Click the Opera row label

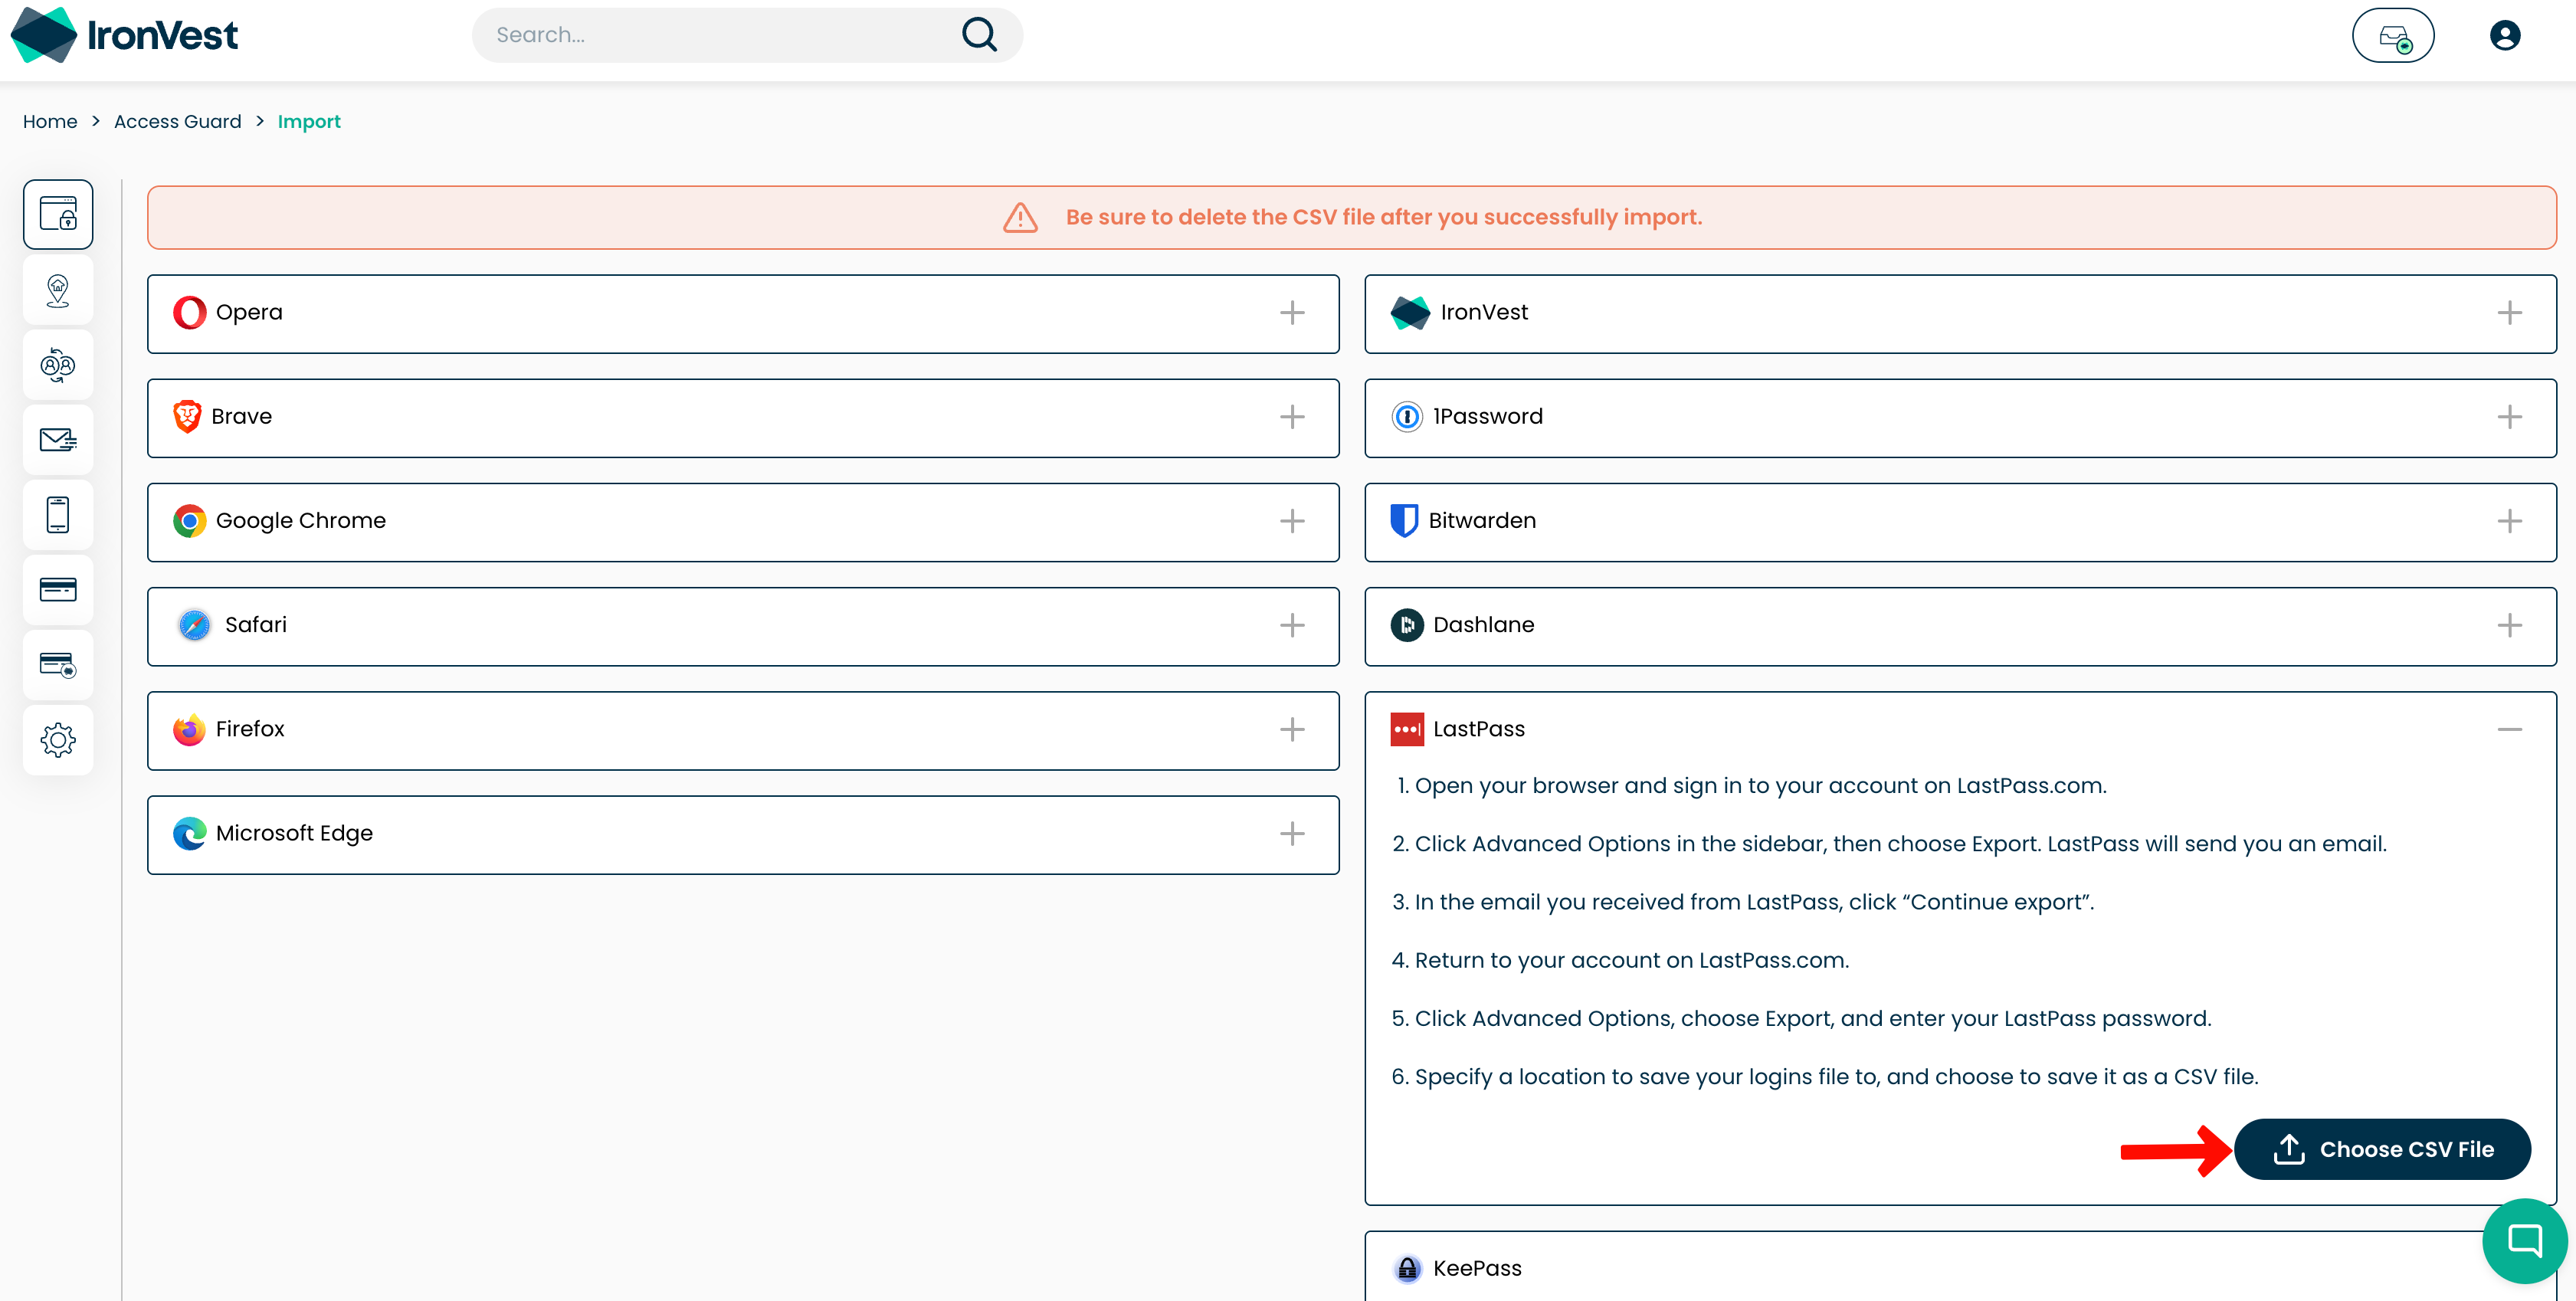[x=249, y=313]
